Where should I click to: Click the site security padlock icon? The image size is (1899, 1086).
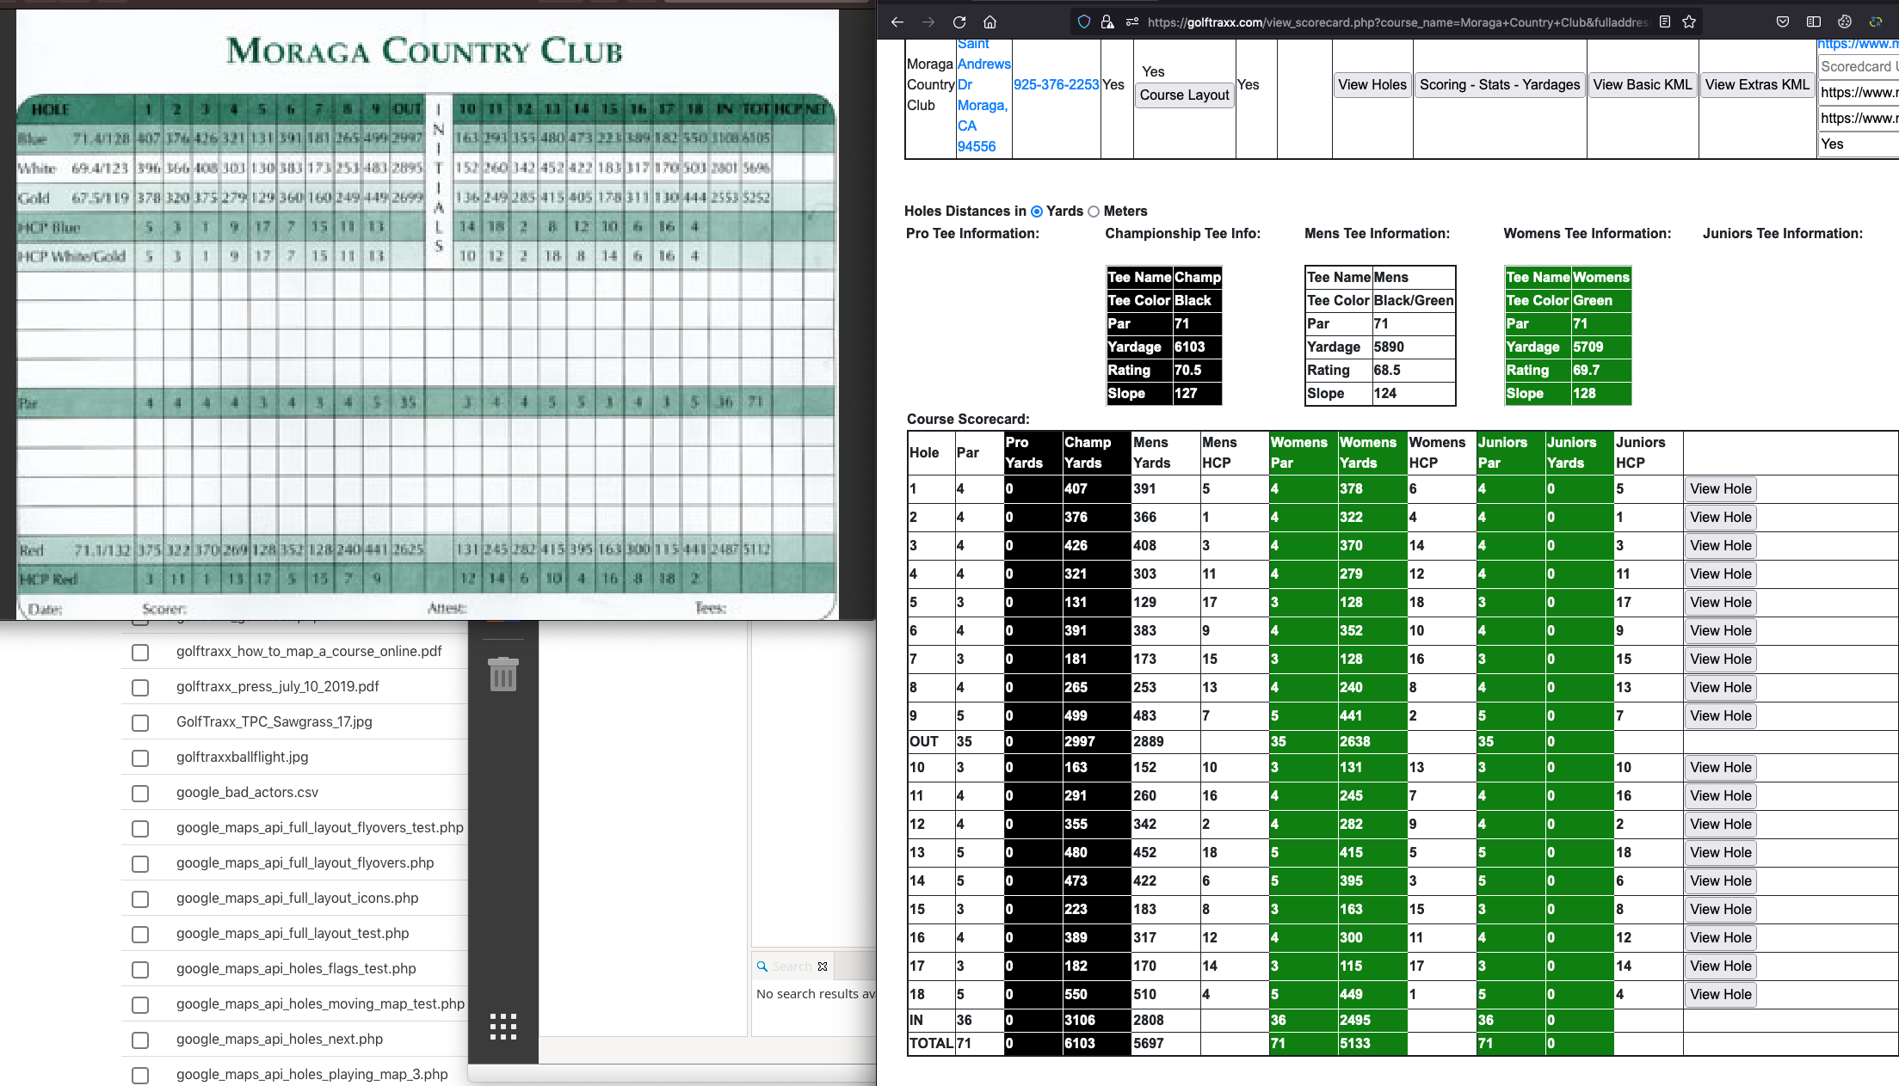pos(1107,22)
